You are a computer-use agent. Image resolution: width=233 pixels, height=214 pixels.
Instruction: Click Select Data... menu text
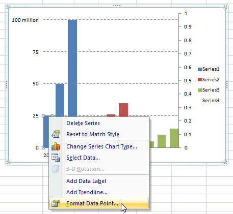coord(83,158)
